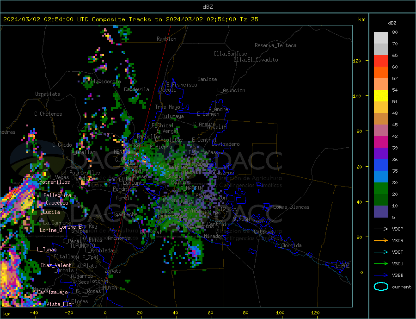Click the '-40' tick on horizontal axis
The image size is (416, 319).
[x=34, y=313]
